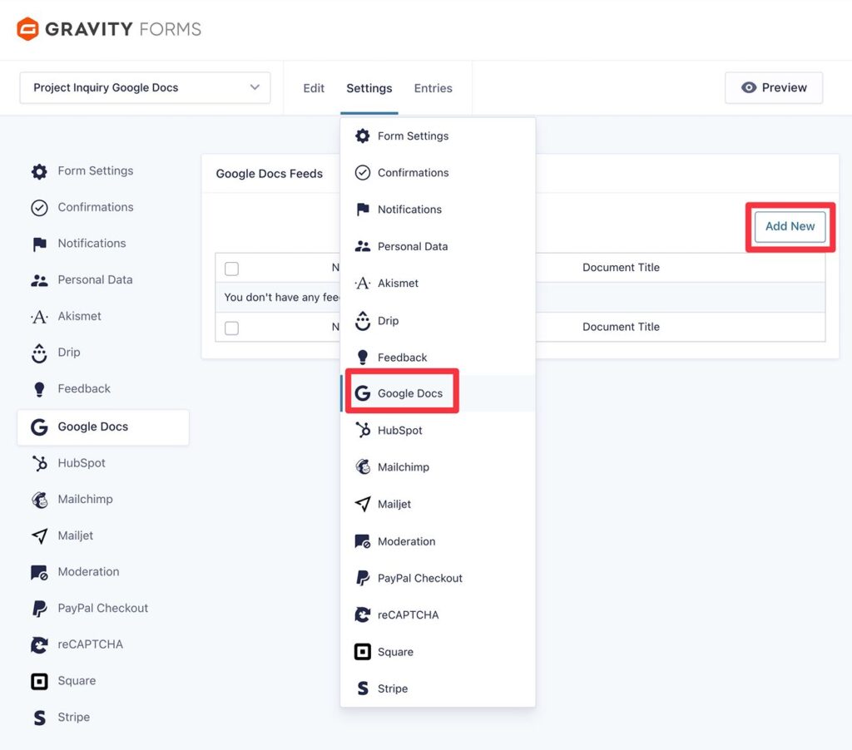Select Google Docs in the Settings dropdown menu
The width and height of the screenshot is (852, 750).
point(438,393)
